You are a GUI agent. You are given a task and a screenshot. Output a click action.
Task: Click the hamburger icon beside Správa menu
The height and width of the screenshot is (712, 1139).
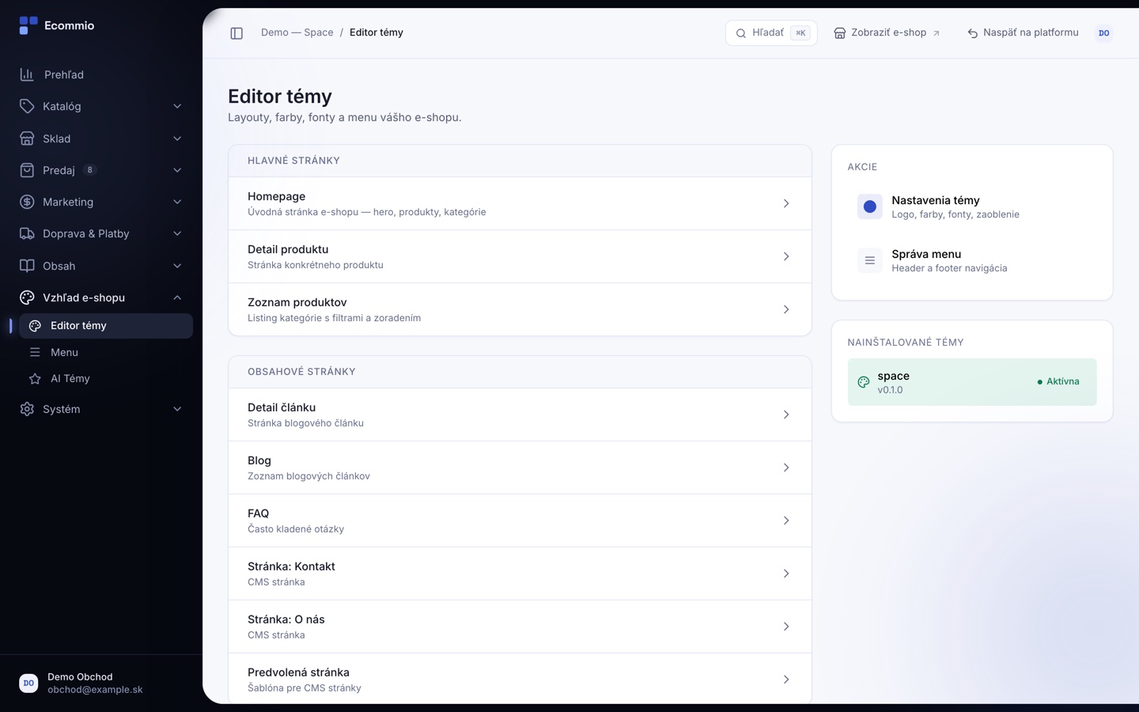tap(869, 260)
